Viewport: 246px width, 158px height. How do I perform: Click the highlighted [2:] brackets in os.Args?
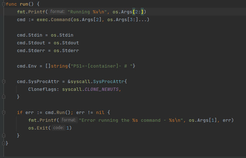point(138,12)
